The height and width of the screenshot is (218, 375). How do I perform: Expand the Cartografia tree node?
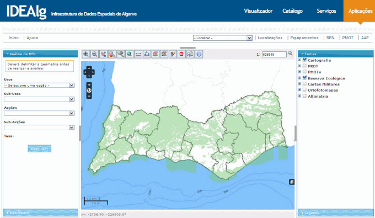299,60
